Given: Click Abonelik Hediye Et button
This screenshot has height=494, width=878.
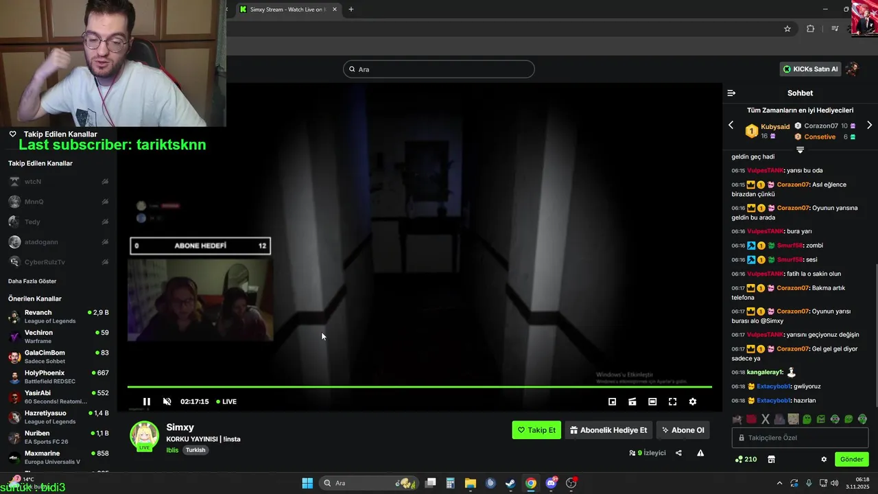Looking at the screenshot, I should (x=608, y=430).
